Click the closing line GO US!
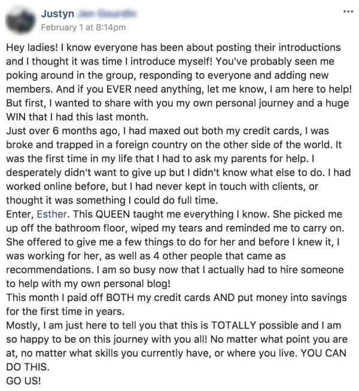 click(x=23, y=381)
